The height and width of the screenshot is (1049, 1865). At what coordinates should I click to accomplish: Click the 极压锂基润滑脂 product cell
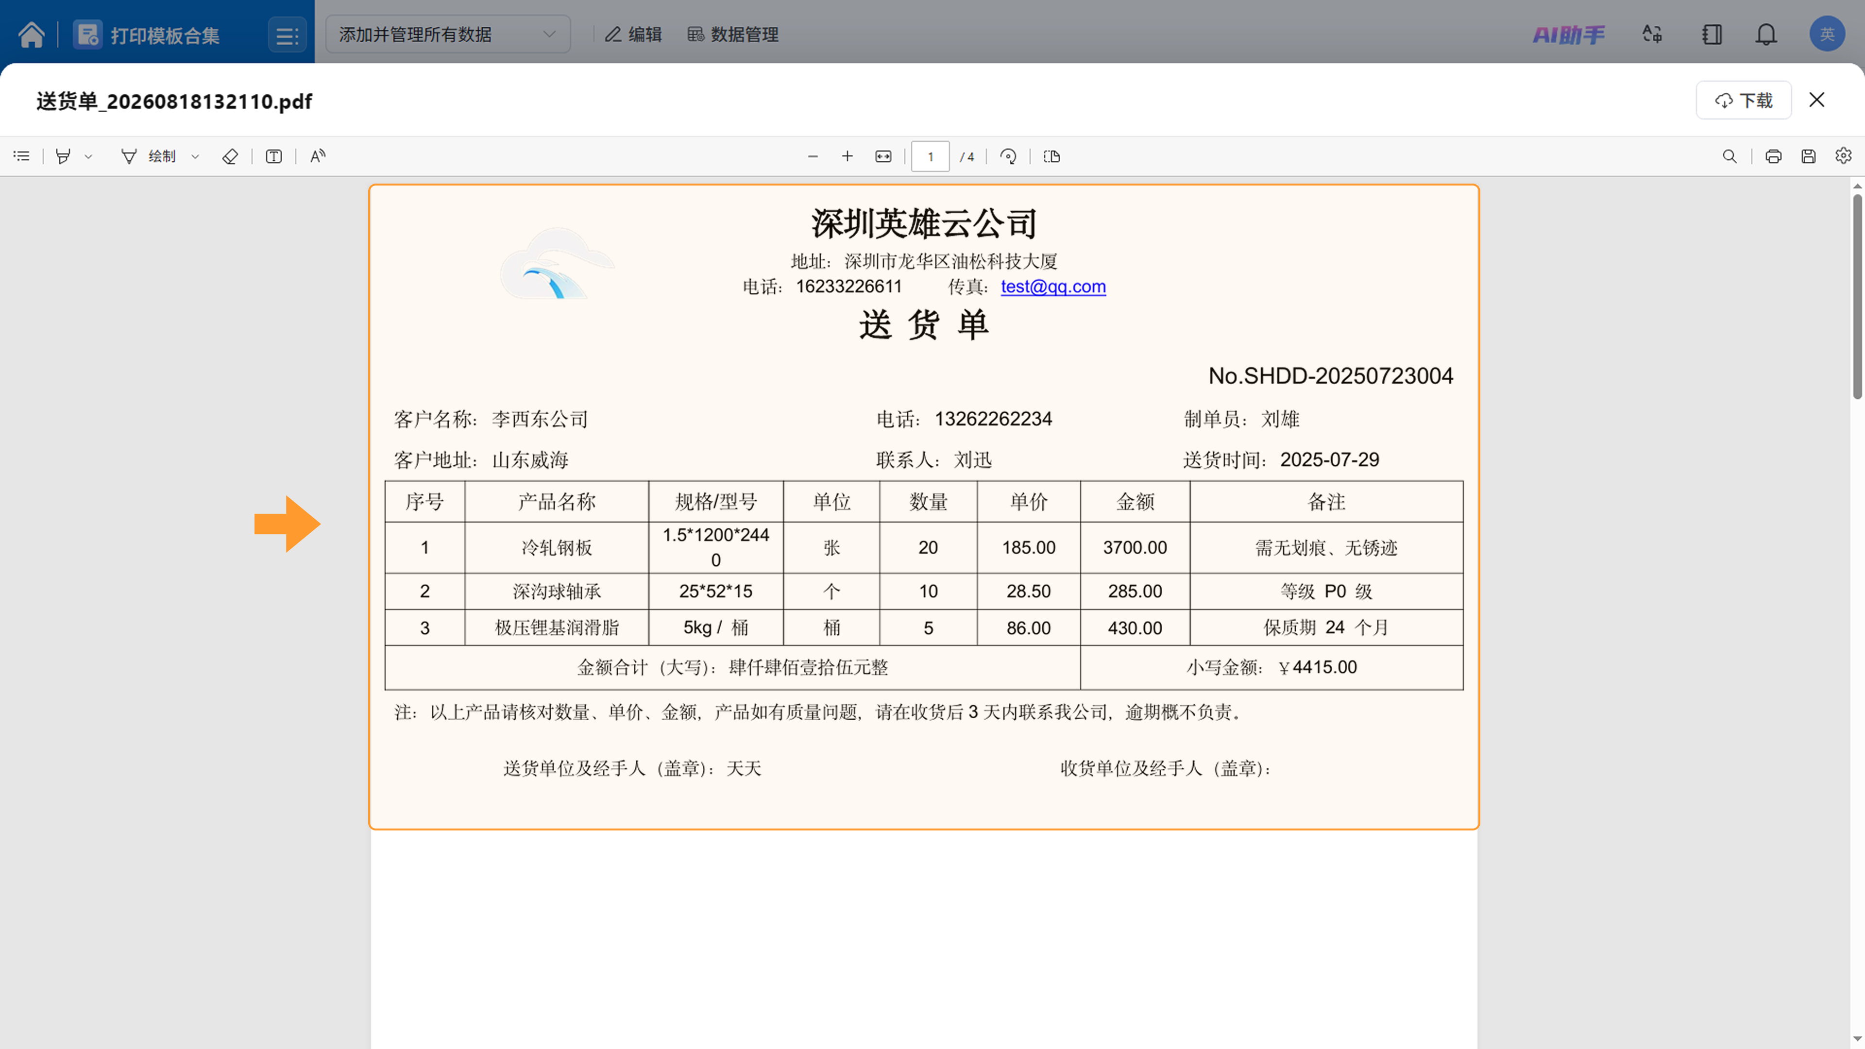pyautogui.click(x=557, y=627)
